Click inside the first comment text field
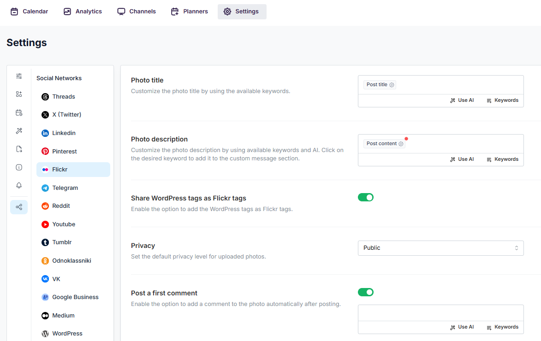 pos(440,313)
